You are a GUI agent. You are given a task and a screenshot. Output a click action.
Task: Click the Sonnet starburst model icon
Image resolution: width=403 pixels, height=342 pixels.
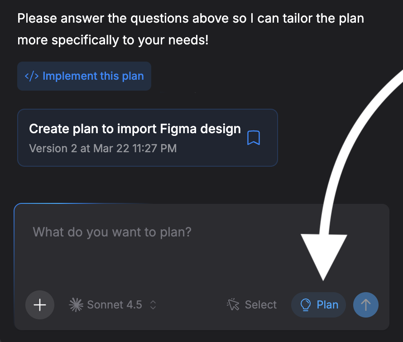point(76,305)
